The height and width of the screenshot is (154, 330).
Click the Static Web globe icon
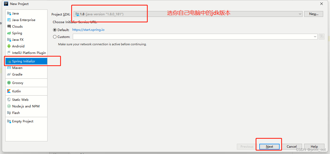(9, 100)
